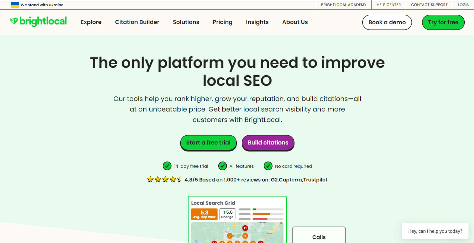Go to the Pricing page
Screen dimensions: 474x243
click(x=222, y=22)
